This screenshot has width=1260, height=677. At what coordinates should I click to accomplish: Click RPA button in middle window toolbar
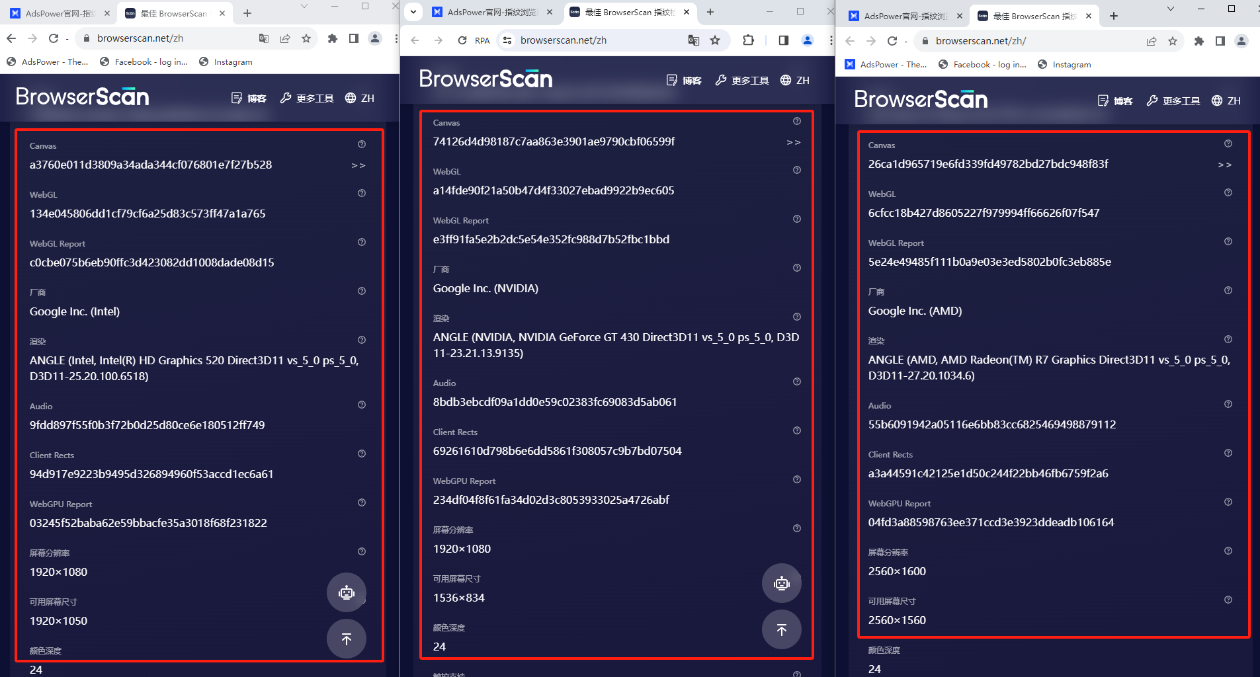(482, 40)
